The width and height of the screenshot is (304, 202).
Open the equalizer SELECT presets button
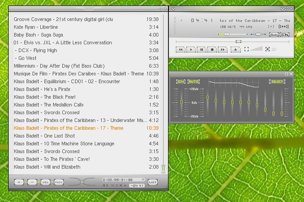[277, 81]
